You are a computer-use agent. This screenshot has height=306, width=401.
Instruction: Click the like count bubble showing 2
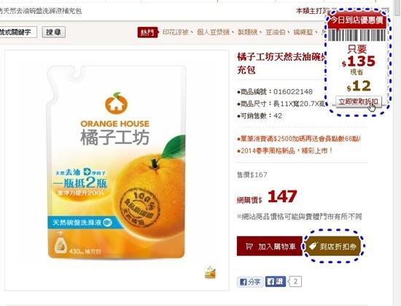pyautogui.click(x=295, y=282)
